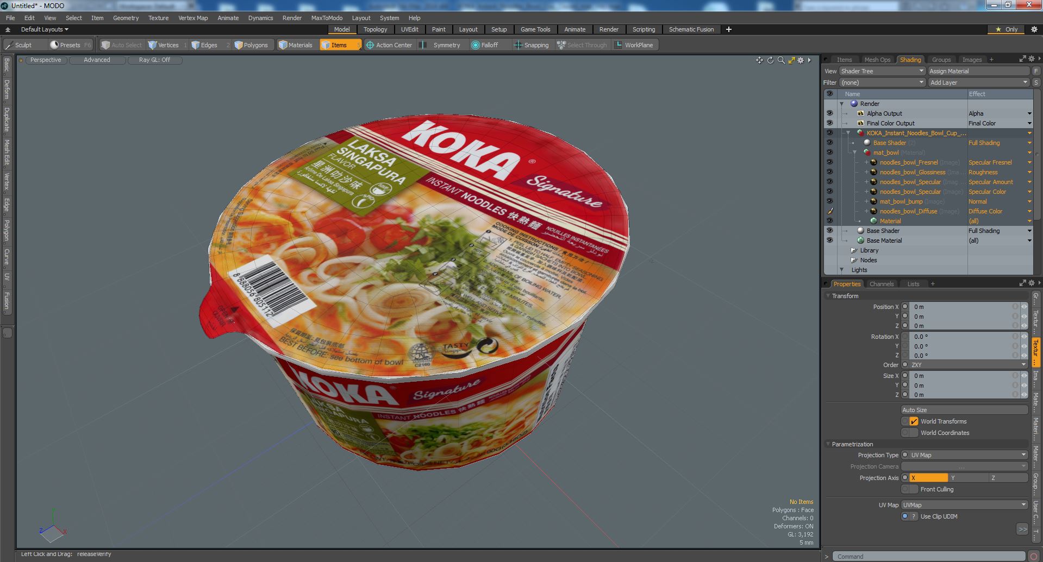Click the Ray GL: Off button

pyautogui.click(x=154, y=60)
